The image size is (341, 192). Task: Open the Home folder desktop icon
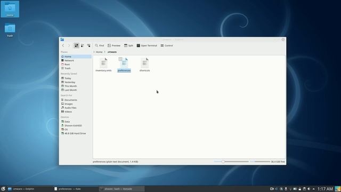pyautogui.click(x=10, y=9)
